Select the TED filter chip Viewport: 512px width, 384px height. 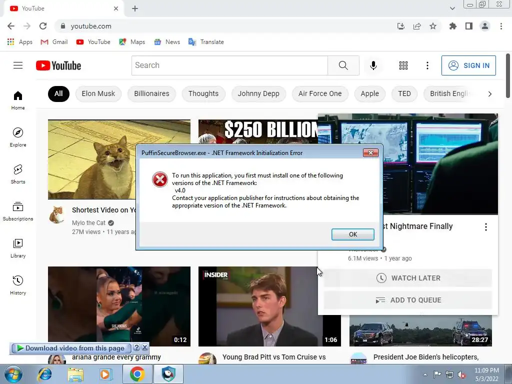(404, 93)
